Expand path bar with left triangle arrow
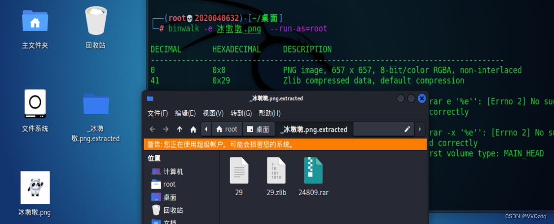The height and width of the screenshot is (224, 554). 206,129
